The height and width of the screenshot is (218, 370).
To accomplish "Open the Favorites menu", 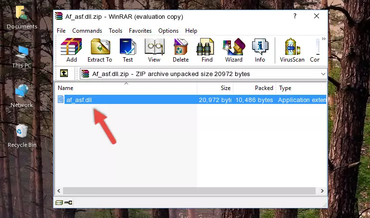I will click(x=140, y=31).
